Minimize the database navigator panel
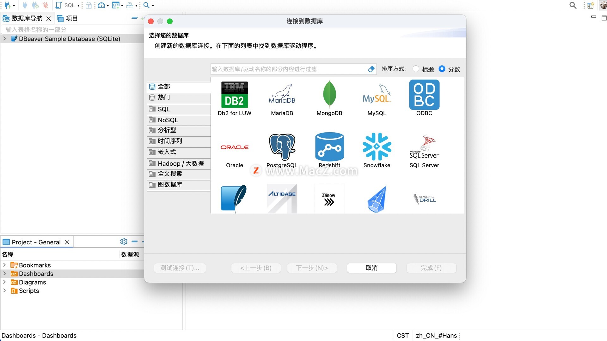Viewport: 607px width, 341px height. 134,18
